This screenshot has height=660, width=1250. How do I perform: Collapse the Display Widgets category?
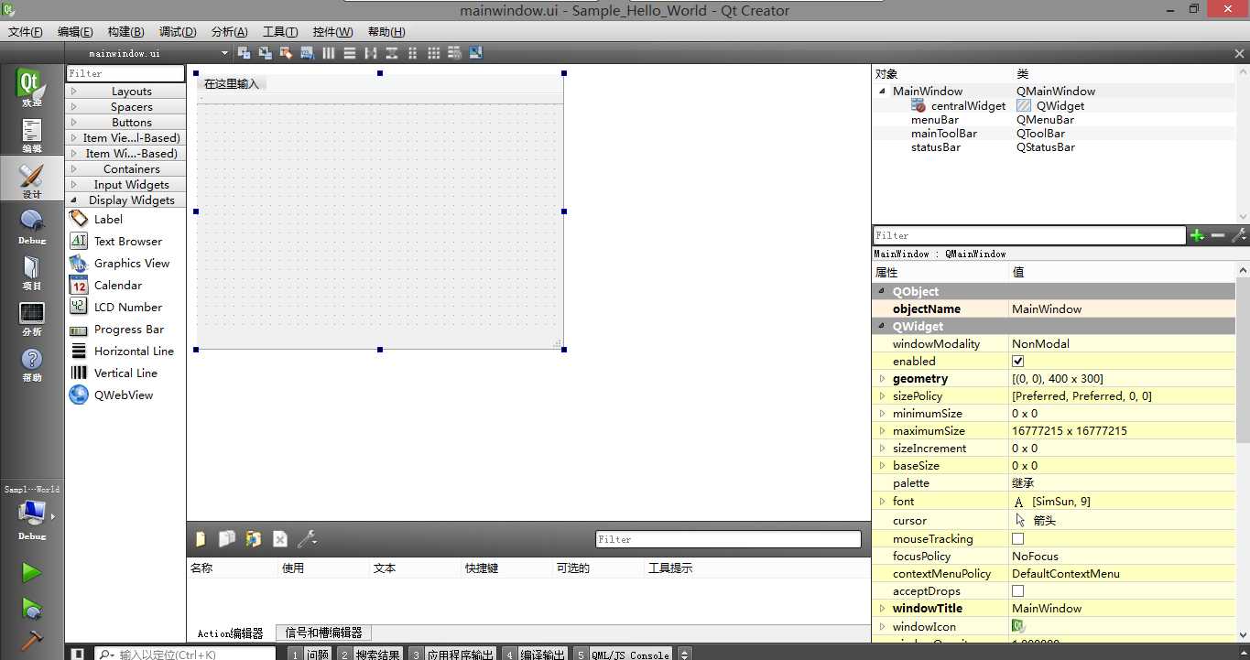click(125, 200)
